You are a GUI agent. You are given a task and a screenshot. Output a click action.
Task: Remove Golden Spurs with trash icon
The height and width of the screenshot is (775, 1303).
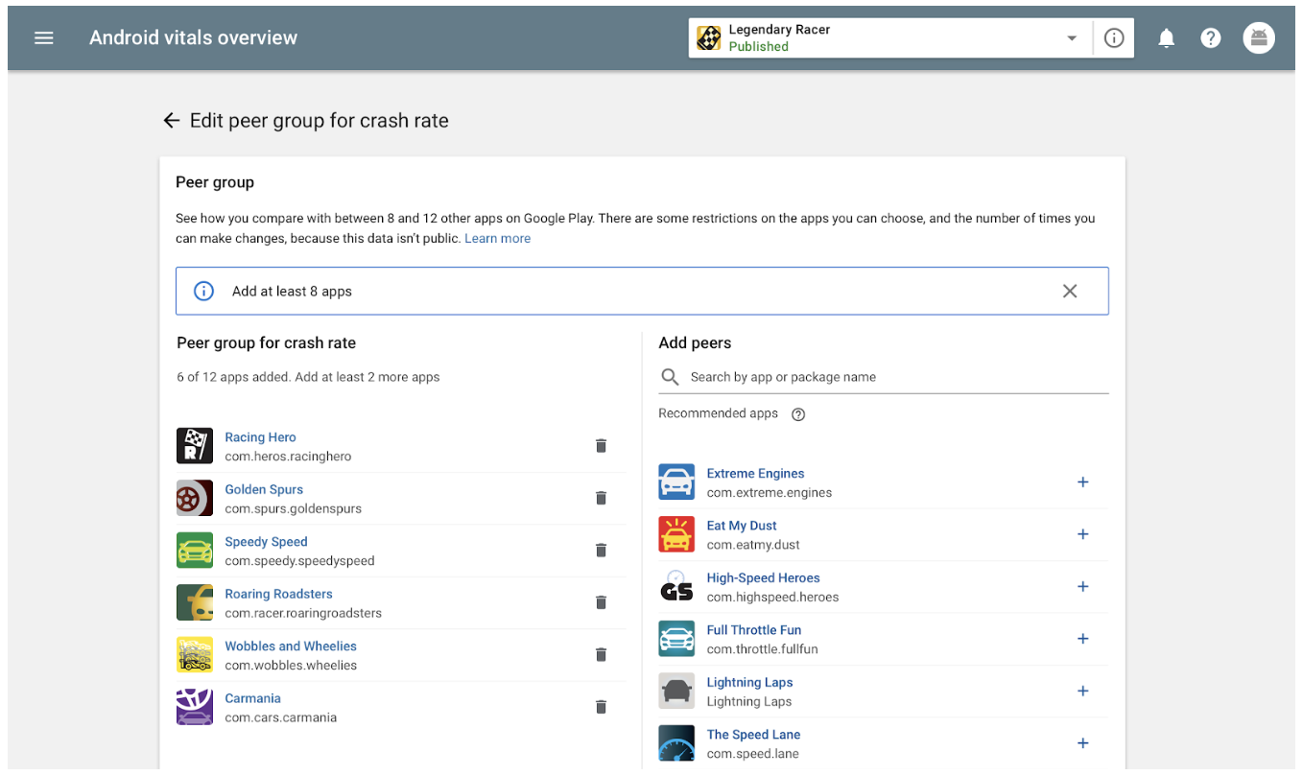tap(602, 498)
